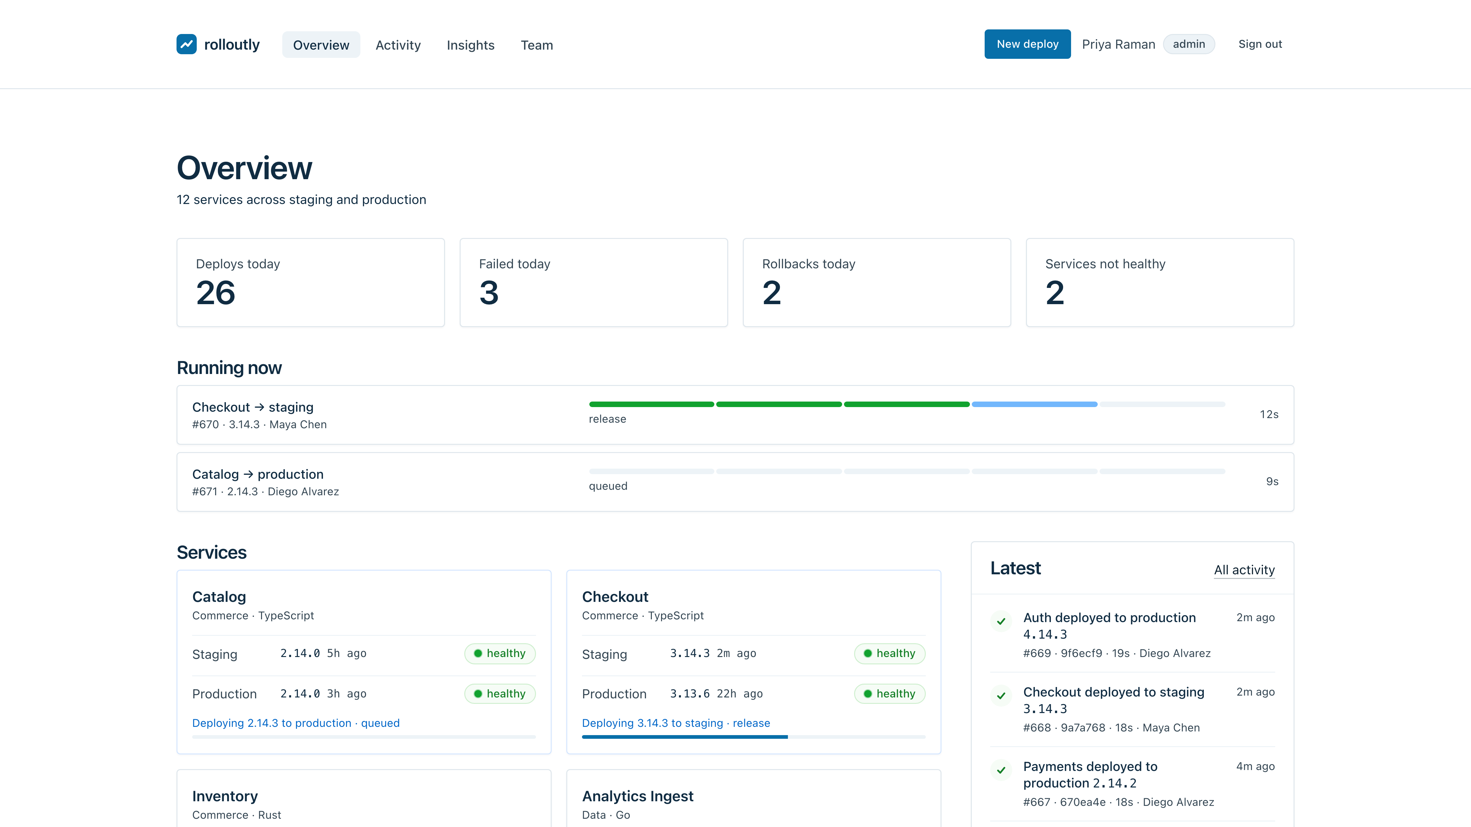Click the green checkmark beside Auth deployed to production
The height and width of the screenshot is (827, 1471).
(1001, 621)
